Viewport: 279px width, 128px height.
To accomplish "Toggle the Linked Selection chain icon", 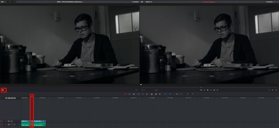I will click(156, 94).
